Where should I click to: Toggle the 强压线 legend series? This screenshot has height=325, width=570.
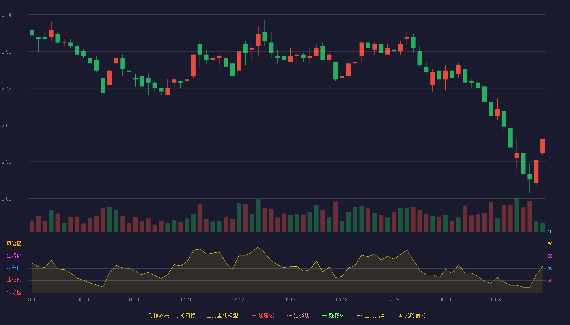click(x=263, y=315)
